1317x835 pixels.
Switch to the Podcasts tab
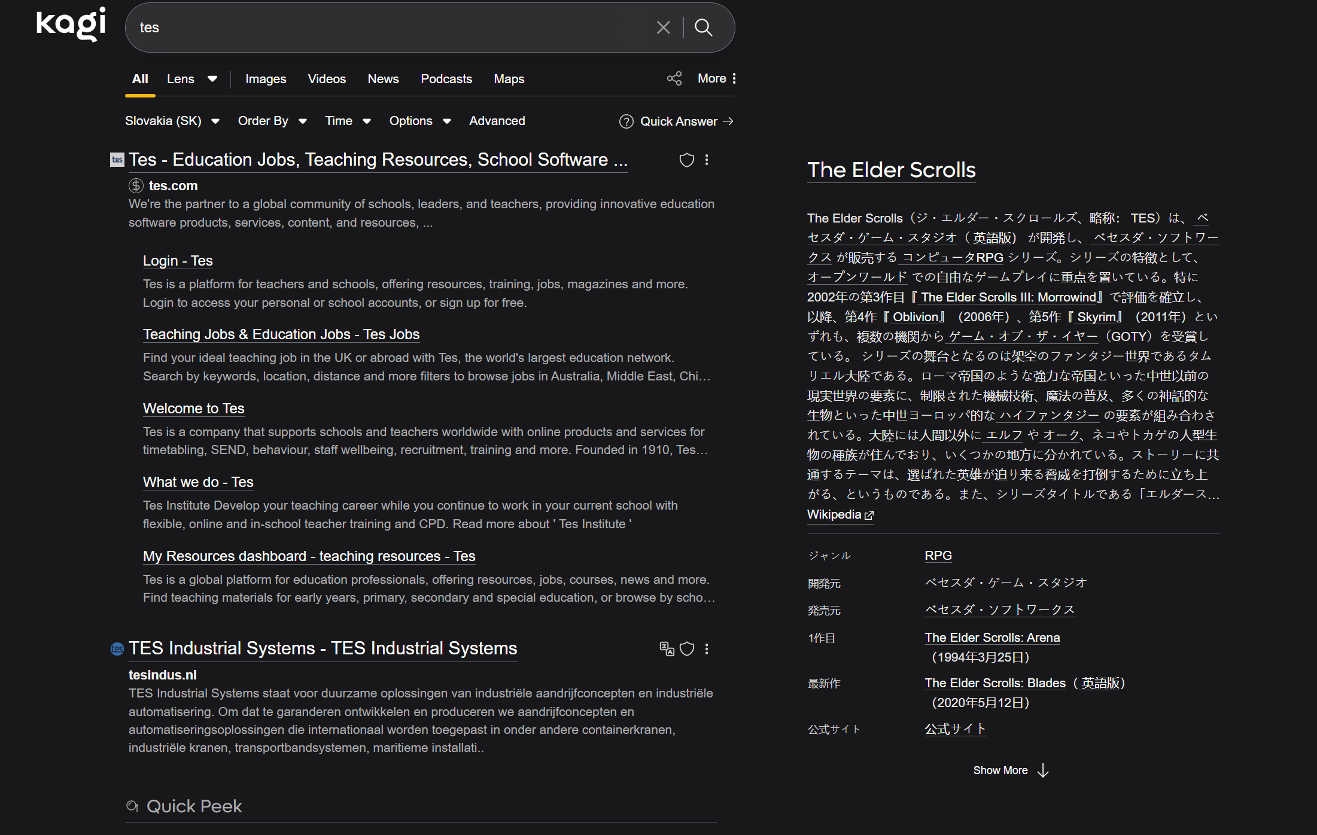(446, 79)
